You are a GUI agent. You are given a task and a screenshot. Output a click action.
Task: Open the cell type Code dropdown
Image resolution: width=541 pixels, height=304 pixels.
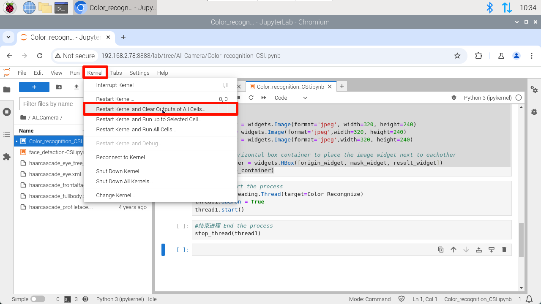pyautogui.click(x=291, y=98)
